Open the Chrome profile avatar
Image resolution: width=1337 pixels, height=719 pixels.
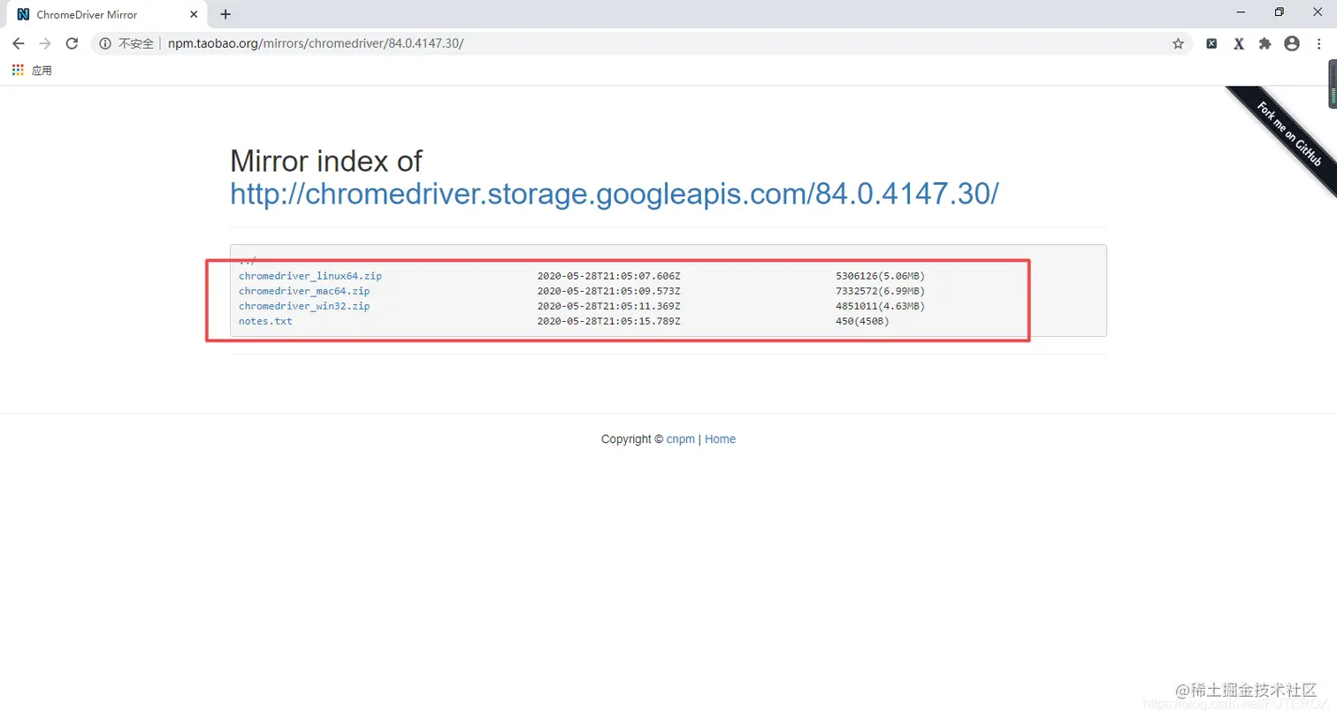point(1292,43)
